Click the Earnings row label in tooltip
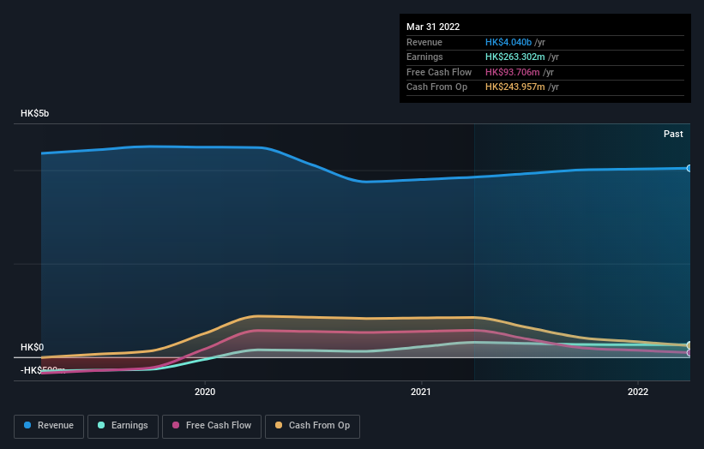704x449 pixels. pos(424,57)
